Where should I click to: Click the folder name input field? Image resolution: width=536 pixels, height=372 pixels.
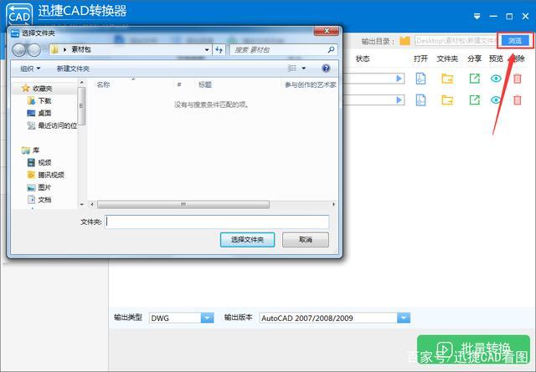point(217,222)
